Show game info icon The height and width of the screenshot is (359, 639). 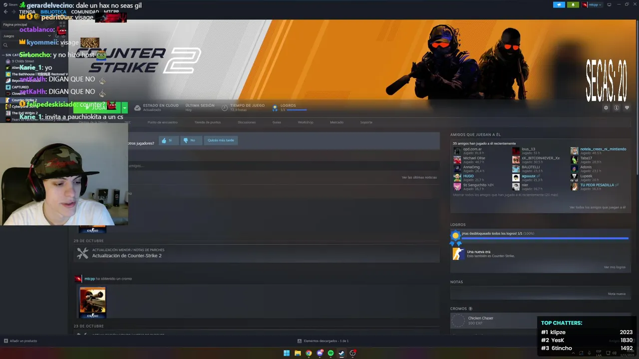(x=617, y=108)
